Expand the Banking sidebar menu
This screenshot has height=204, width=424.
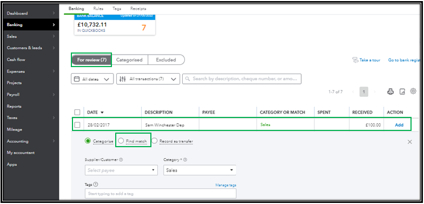54,25
